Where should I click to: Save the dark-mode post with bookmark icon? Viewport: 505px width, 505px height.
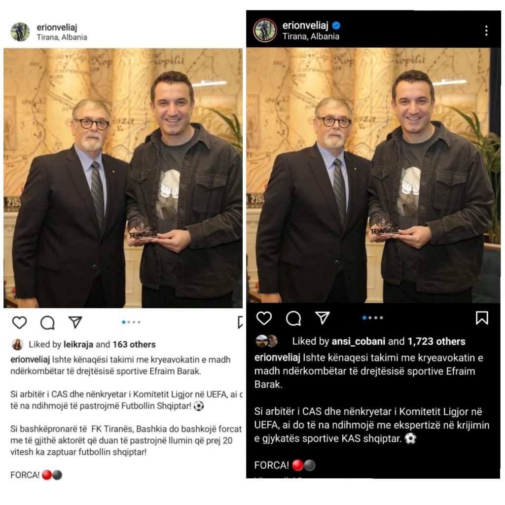coord(482,318)
